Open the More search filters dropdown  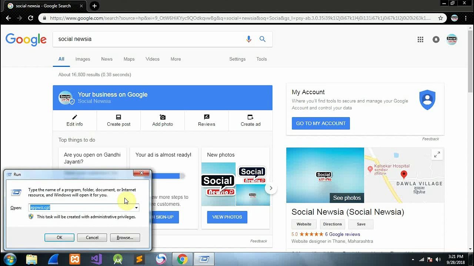coord(176,59)
